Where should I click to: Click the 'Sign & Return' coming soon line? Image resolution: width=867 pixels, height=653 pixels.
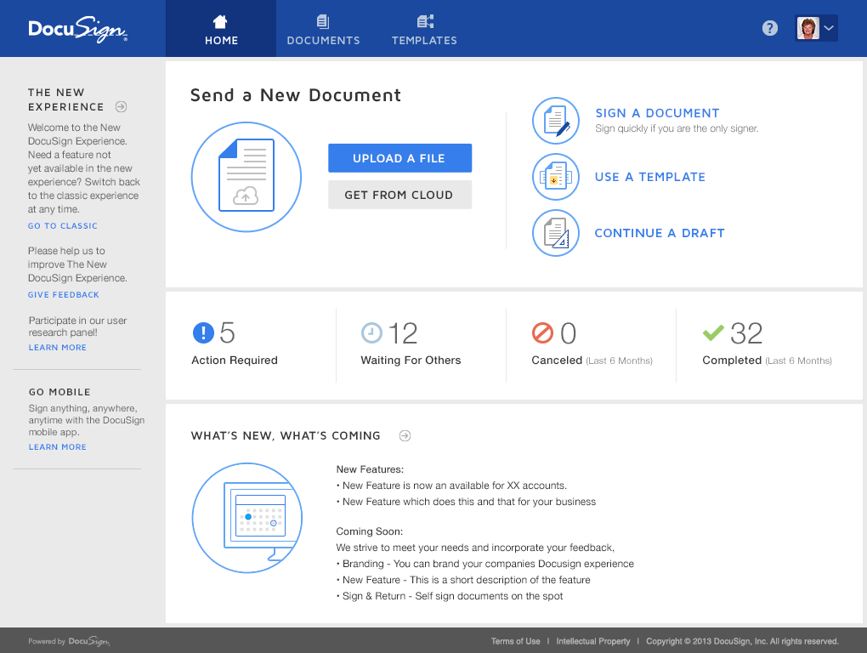coord(450,596)
